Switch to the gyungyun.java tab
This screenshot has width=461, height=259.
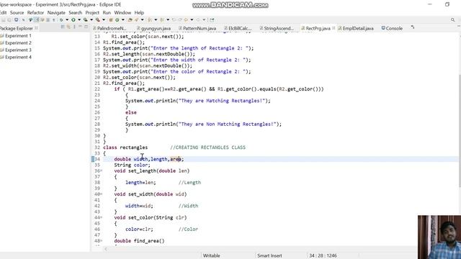click(x=153, y=29)
